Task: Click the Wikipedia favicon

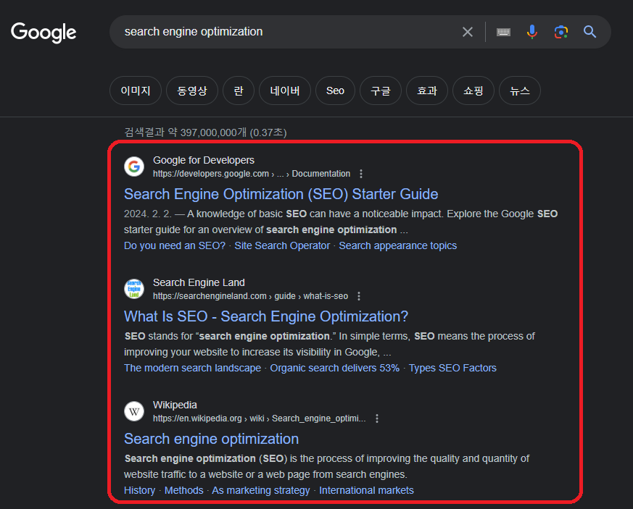Action: (x=134, y=411)
